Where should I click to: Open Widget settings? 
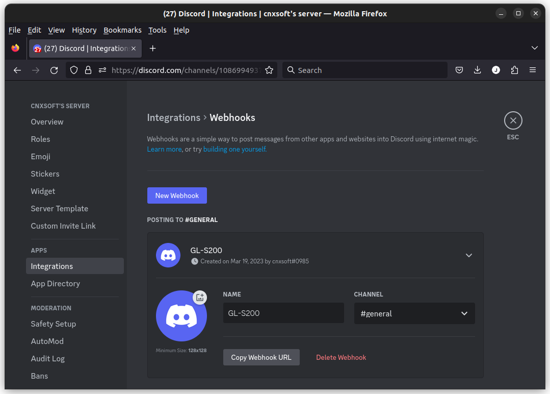(x=43, y=191)
